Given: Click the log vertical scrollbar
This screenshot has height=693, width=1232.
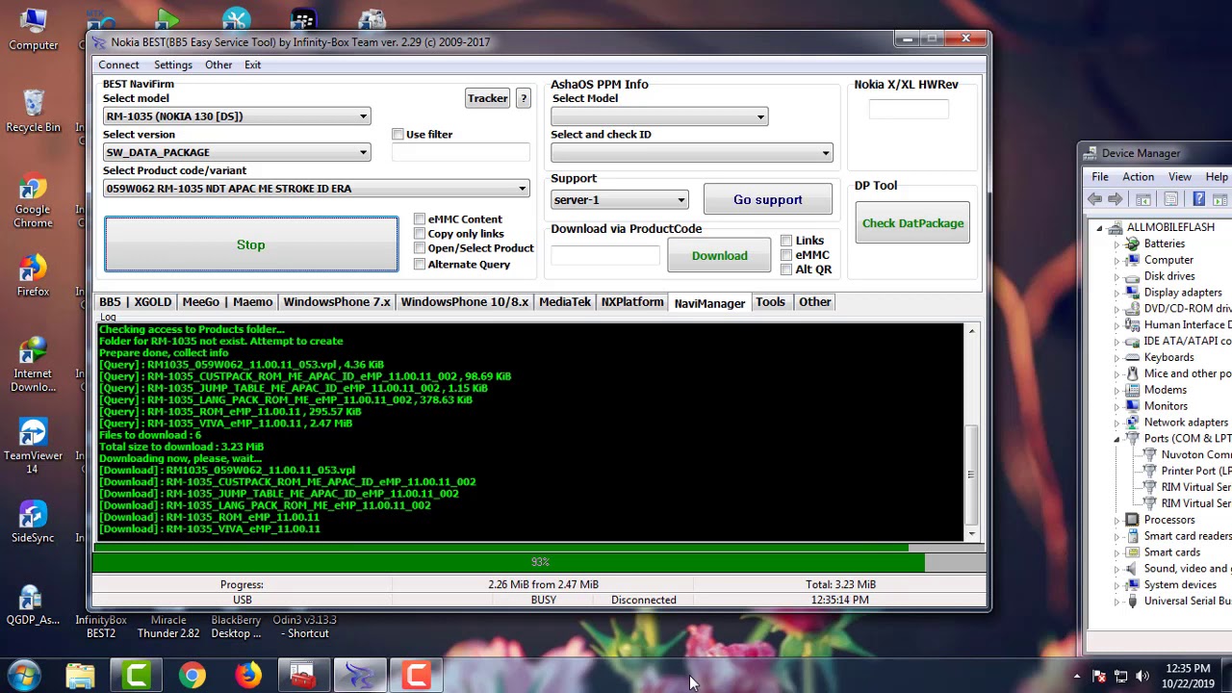Looking at the screenshot, I should click(971, 432).
